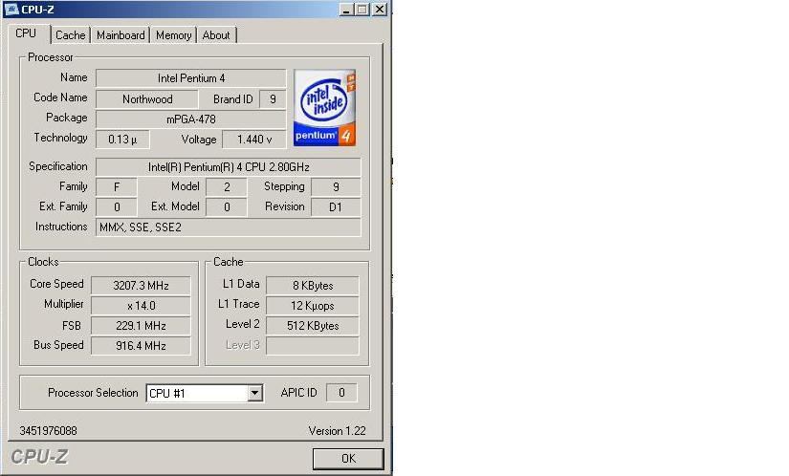
Task: Click the FSB value '229.1 MHz'
Action: tap(141, 326)
